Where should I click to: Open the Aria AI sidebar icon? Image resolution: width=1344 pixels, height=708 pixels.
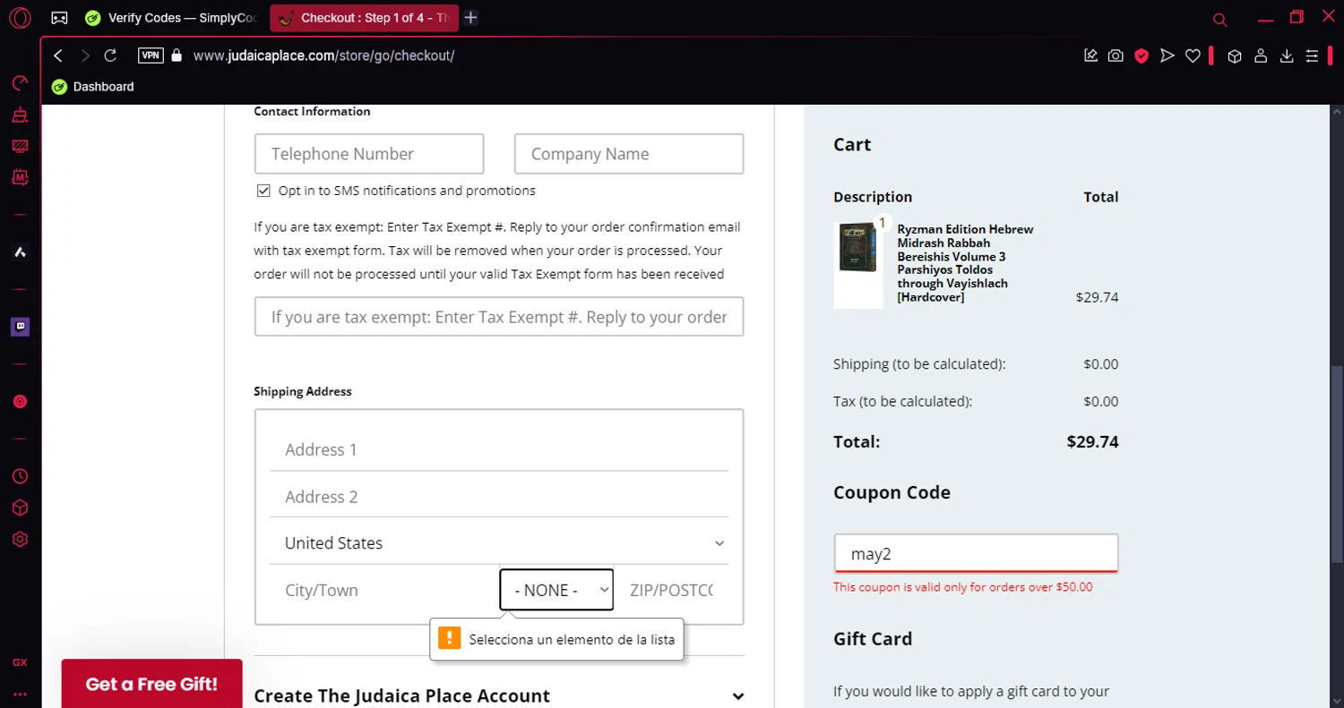[20, 252]
